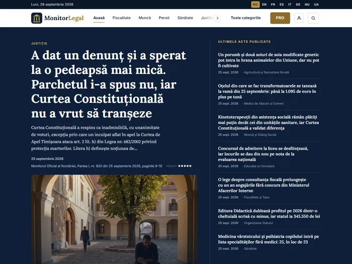Open article about genetically modified porumb and soia
This screenshot has height=264, width=352.
pos(269,60)
